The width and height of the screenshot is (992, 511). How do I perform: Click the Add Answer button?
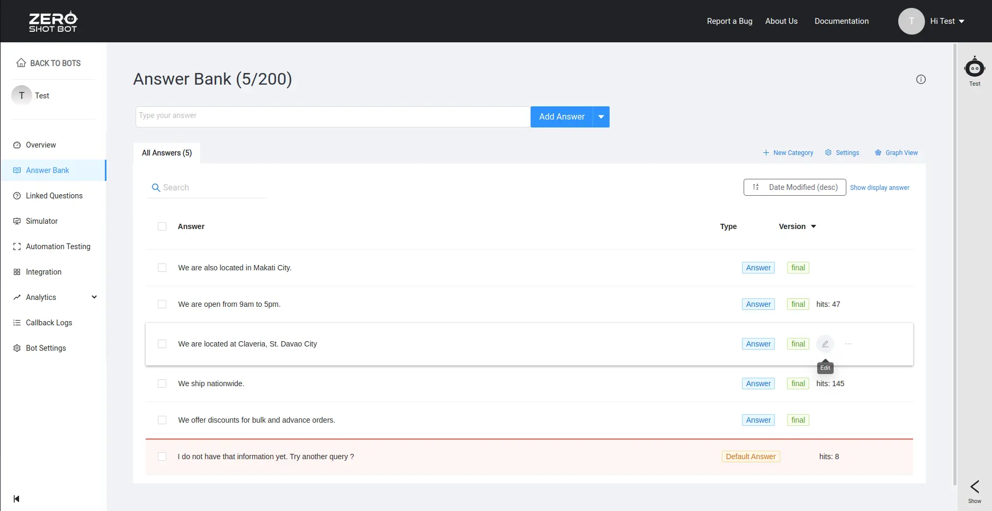pyautogui.click(x=561, y=117)
